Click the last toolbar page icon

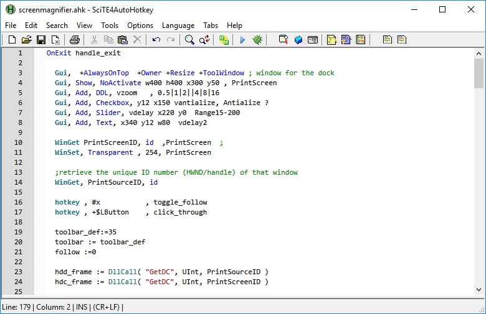(x=402, y=40)
